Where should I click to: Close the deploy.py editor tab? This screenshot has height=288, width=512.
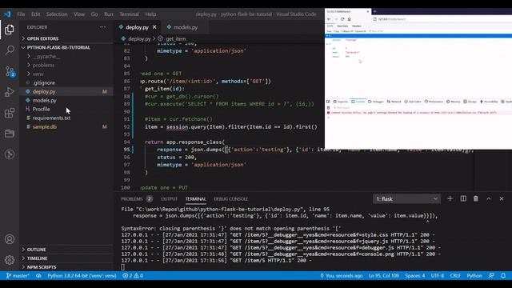[x=154, y=27]
